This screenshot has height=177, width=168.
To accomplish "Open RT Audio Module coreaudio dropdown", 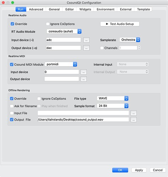I will click(64, 32).
